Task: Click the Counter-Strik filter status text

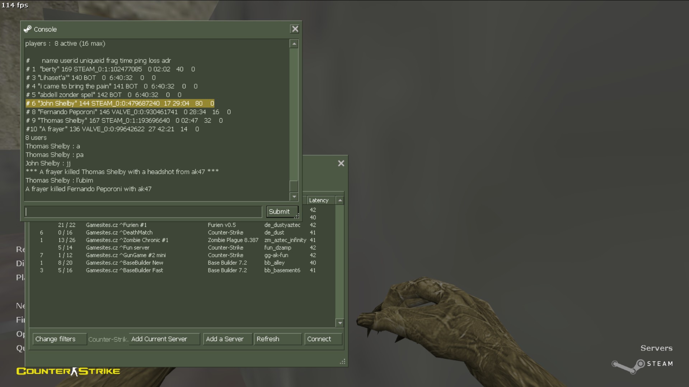Action: click(x=108, y=339)
